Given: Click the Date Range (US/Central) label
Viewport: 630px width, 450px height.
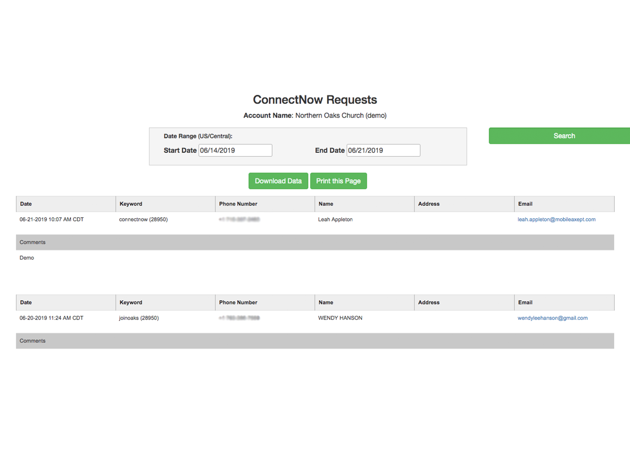Looking at the screenshot, I should pyautogui.click(x=198, y=136).
